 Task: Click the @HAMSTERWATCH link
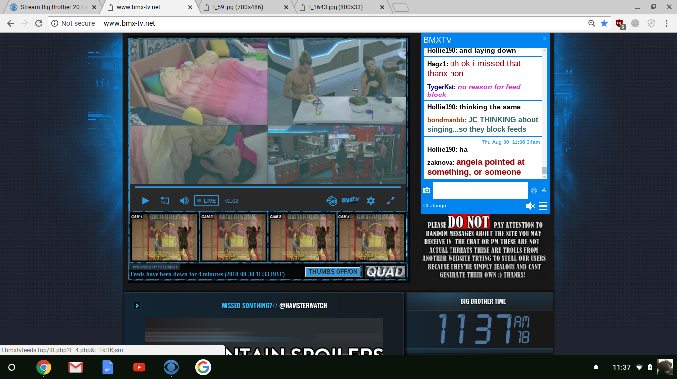click(303, 306)
